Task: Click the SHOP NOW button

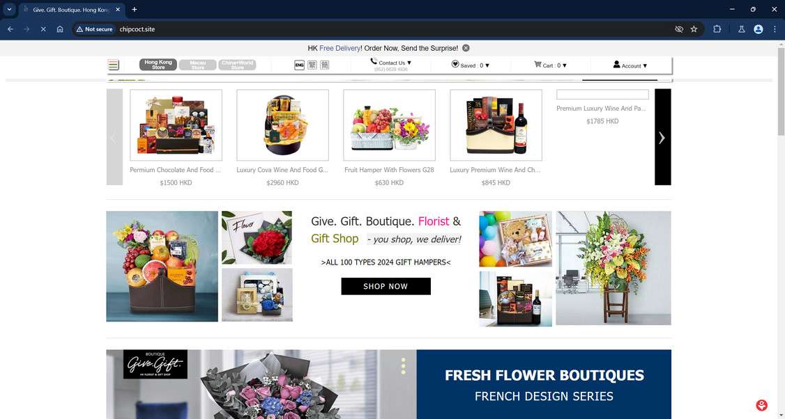Action: point(386,285)
